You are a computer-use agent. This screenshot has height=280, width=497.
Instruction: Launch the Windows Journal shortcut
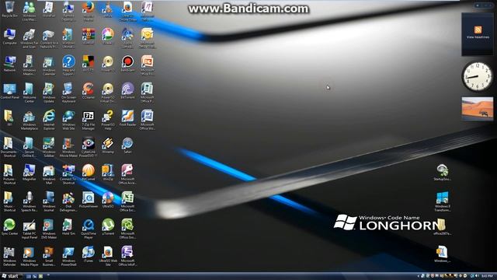pos(49,201)
